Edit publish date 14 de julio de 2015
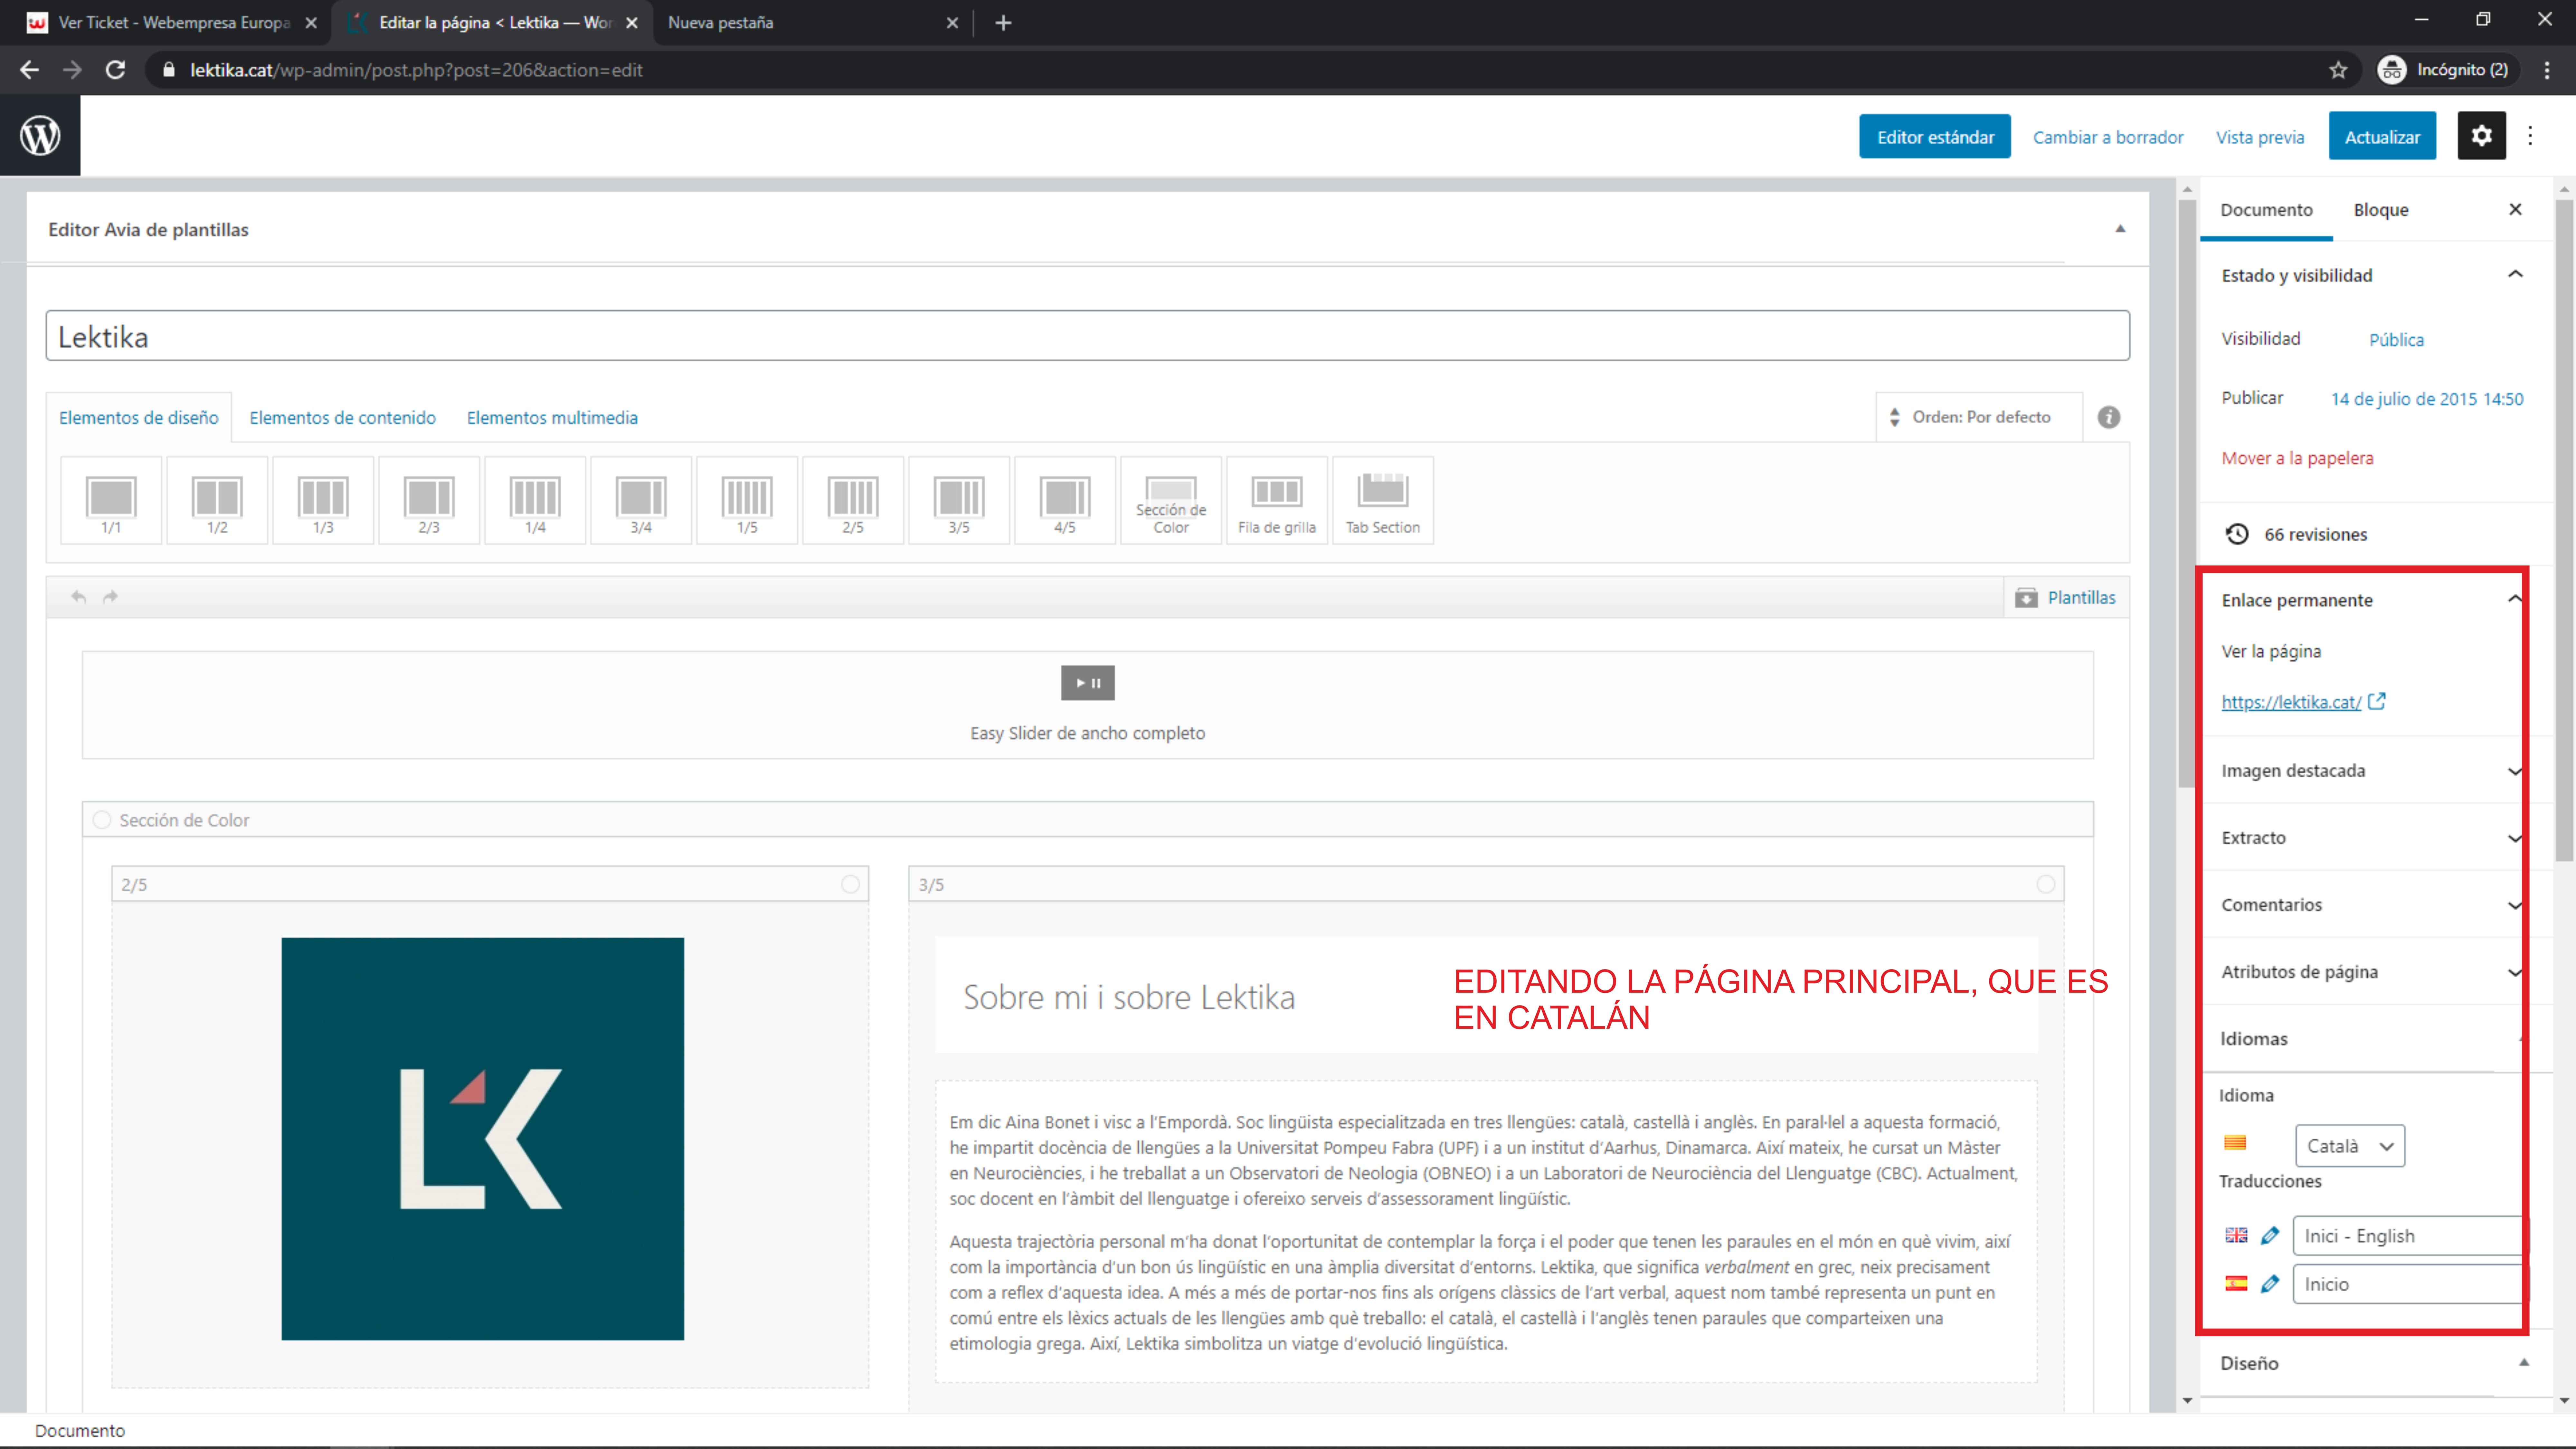Screen dimensions: 2576x1449 pos(2427,399)
